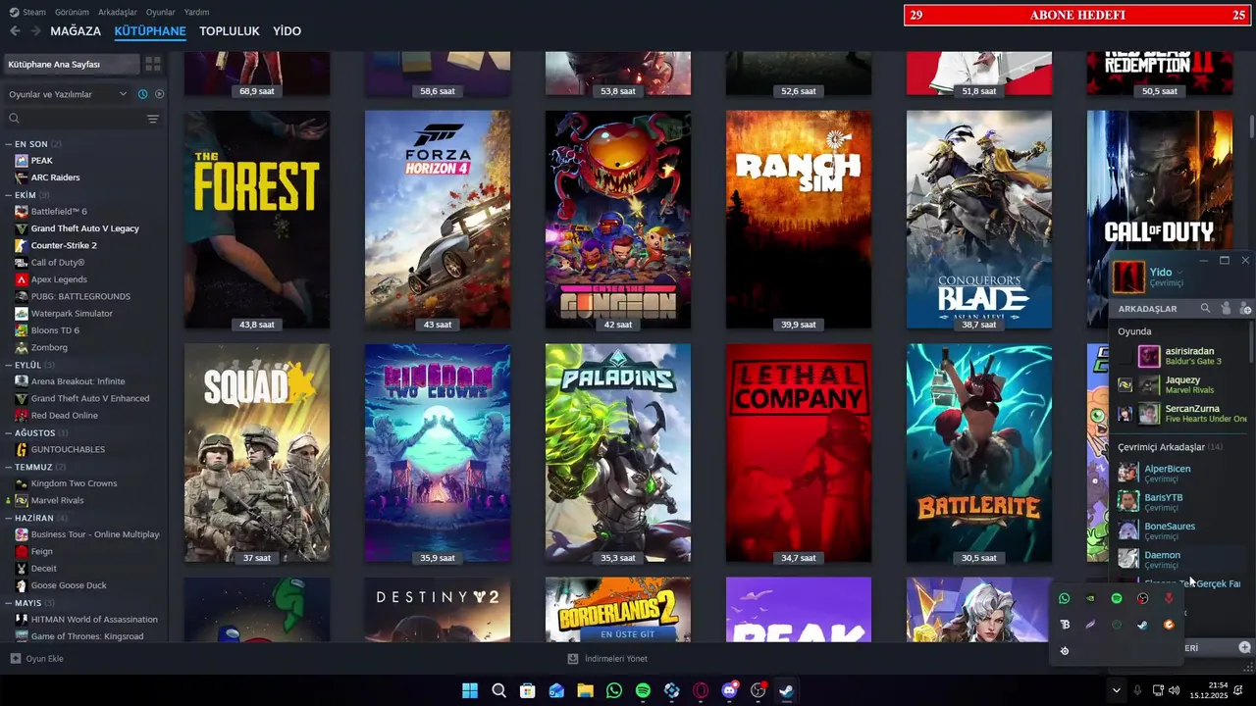Switch to the TOPLULUK tab
This screenshot has height=706, width=1256.
[x=230, y=31]
